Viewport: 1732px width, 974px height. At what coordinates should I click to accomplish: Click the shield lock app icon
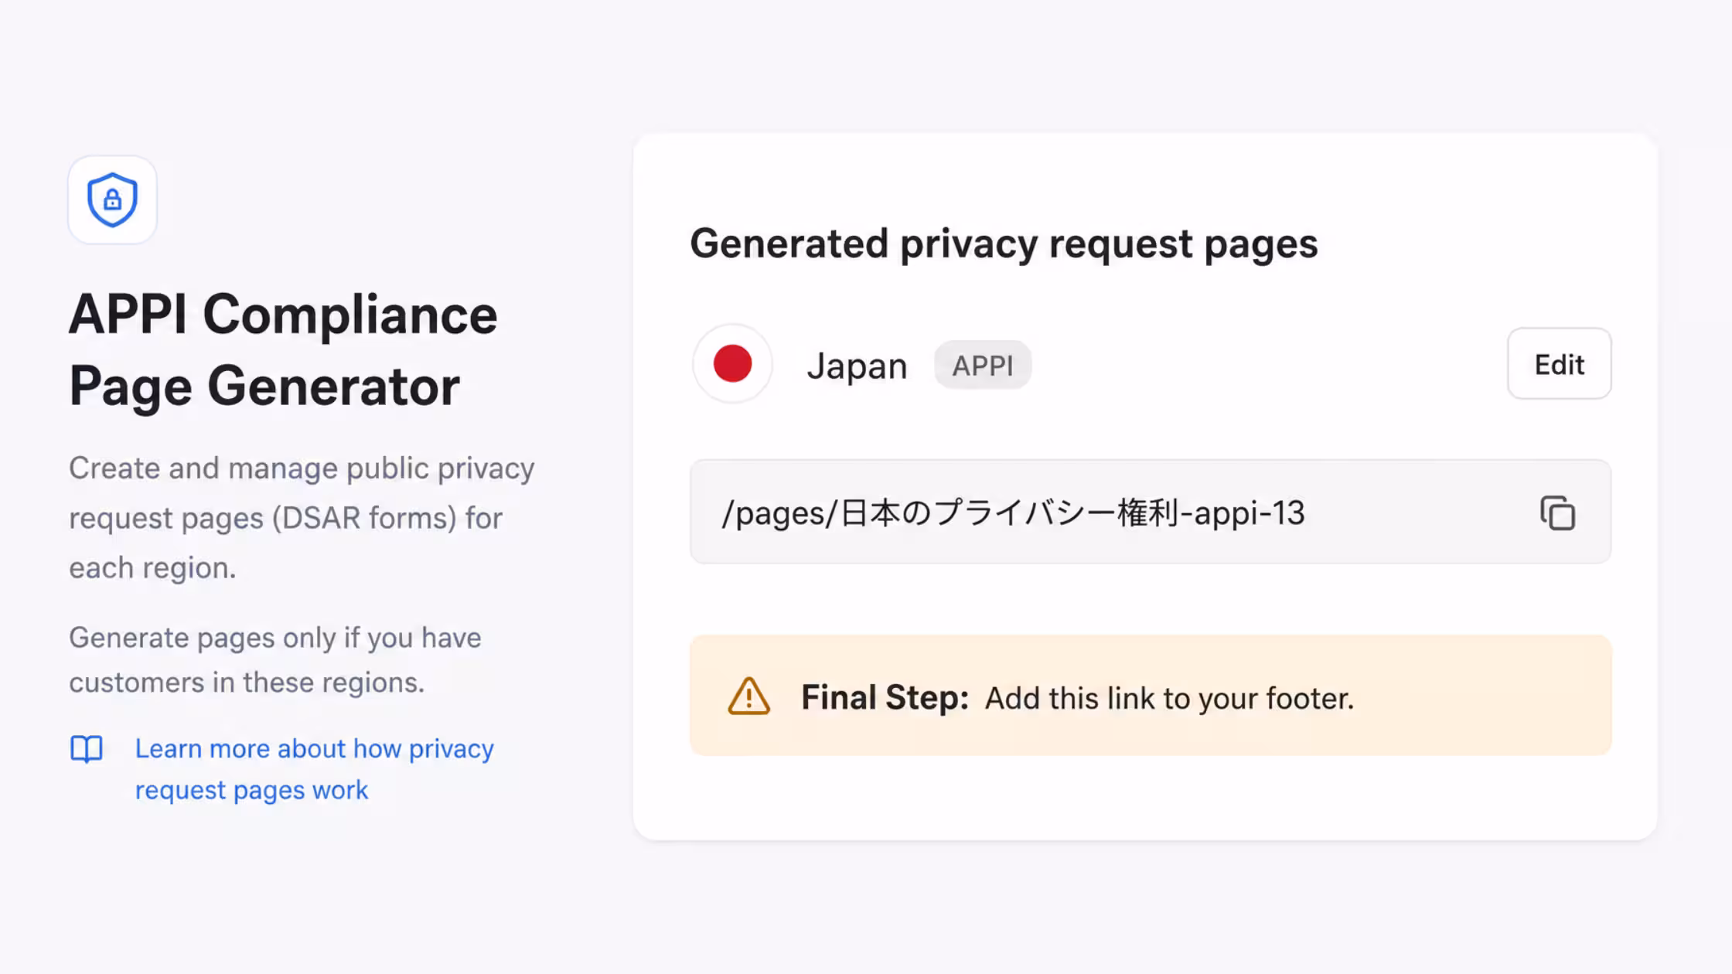tap(112, 200)
